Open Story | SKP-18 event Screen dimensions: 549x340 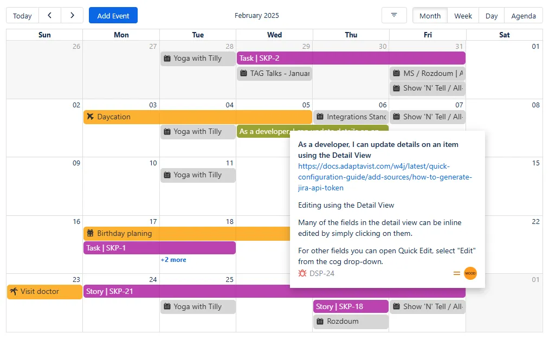point(351,306)
